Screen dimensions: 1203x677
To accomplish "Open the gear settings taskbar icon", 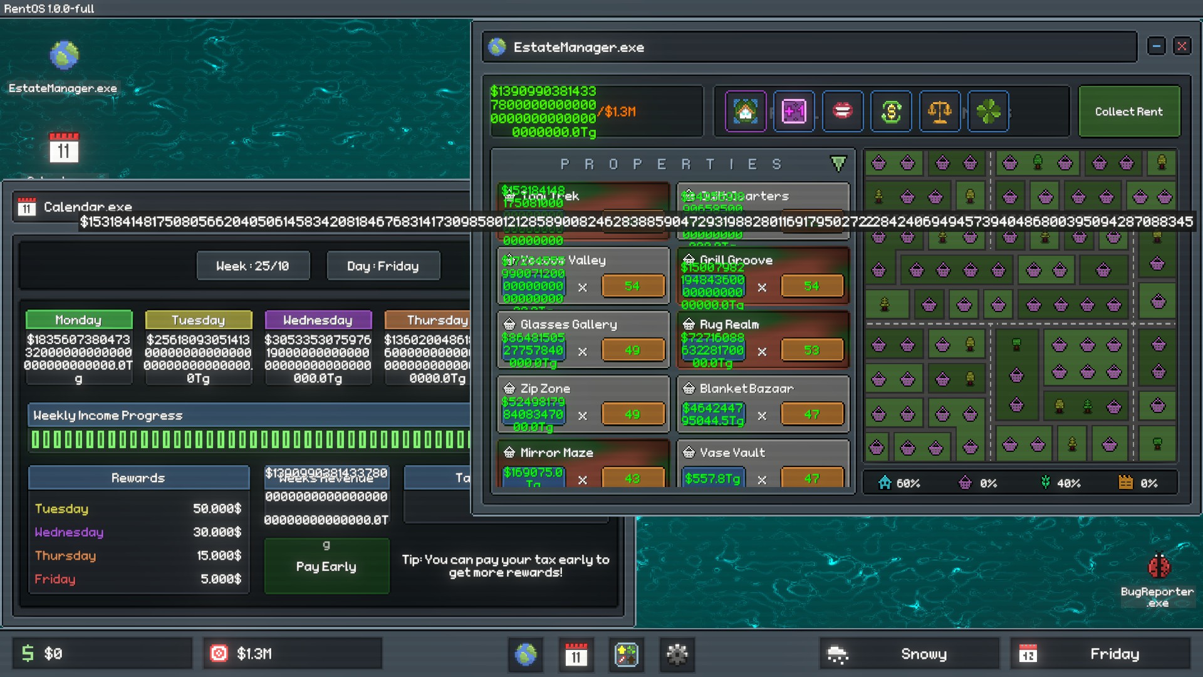I will pos(677,654).
